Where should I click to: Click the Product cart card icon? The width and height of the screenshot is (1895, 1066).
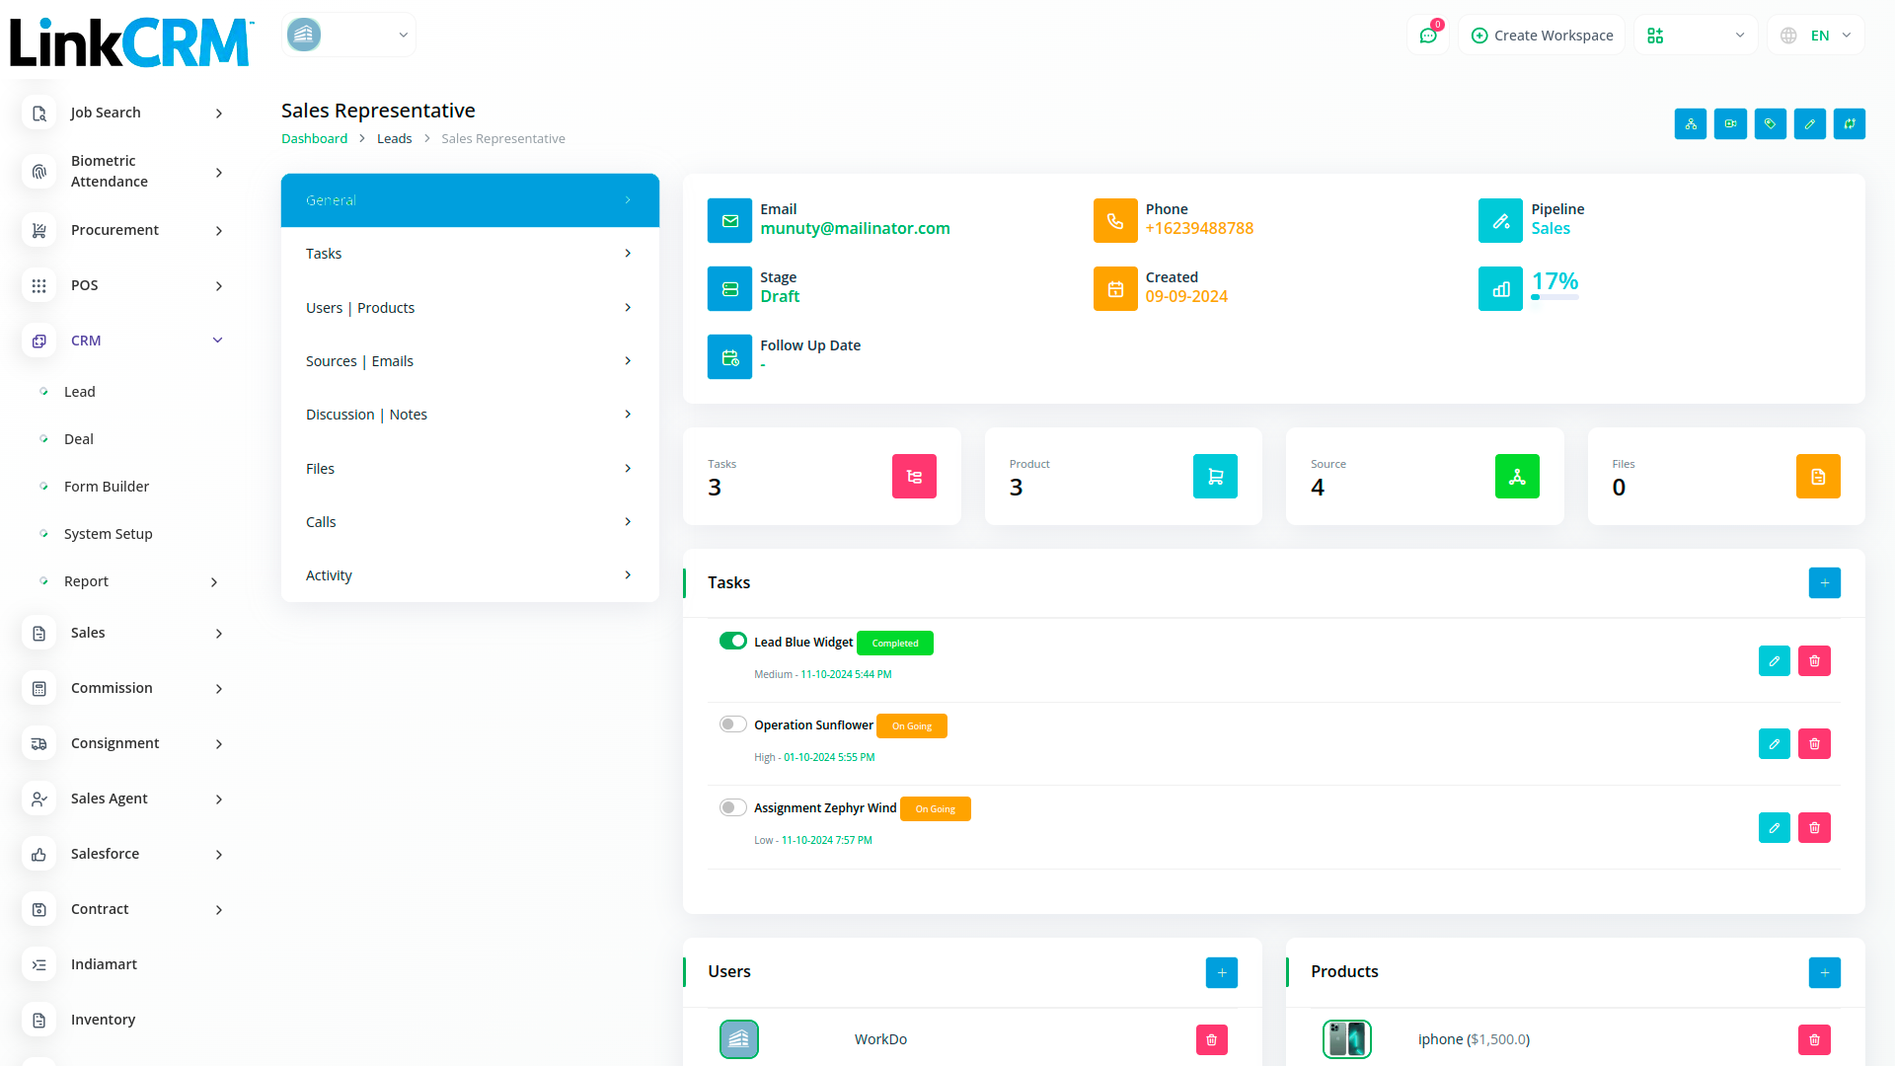pos(1215,477)
